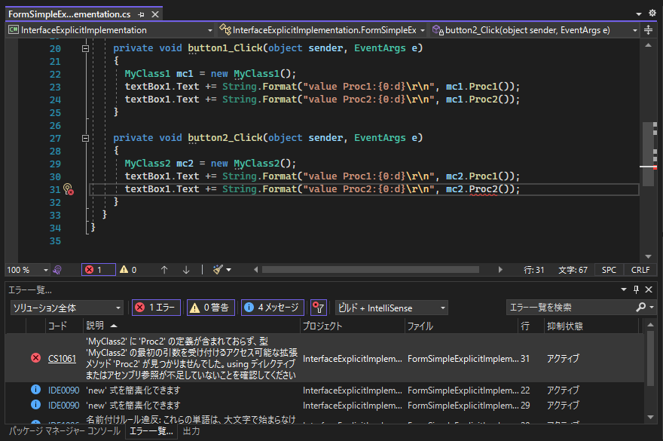
Task: Click the CS1061 error description text
Action: point(191,358)
